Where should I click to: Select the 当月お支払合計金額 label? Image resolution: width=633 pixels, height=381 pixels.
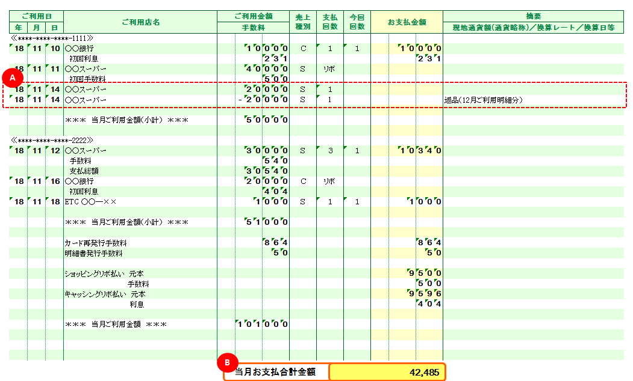[x=276, y=372]
